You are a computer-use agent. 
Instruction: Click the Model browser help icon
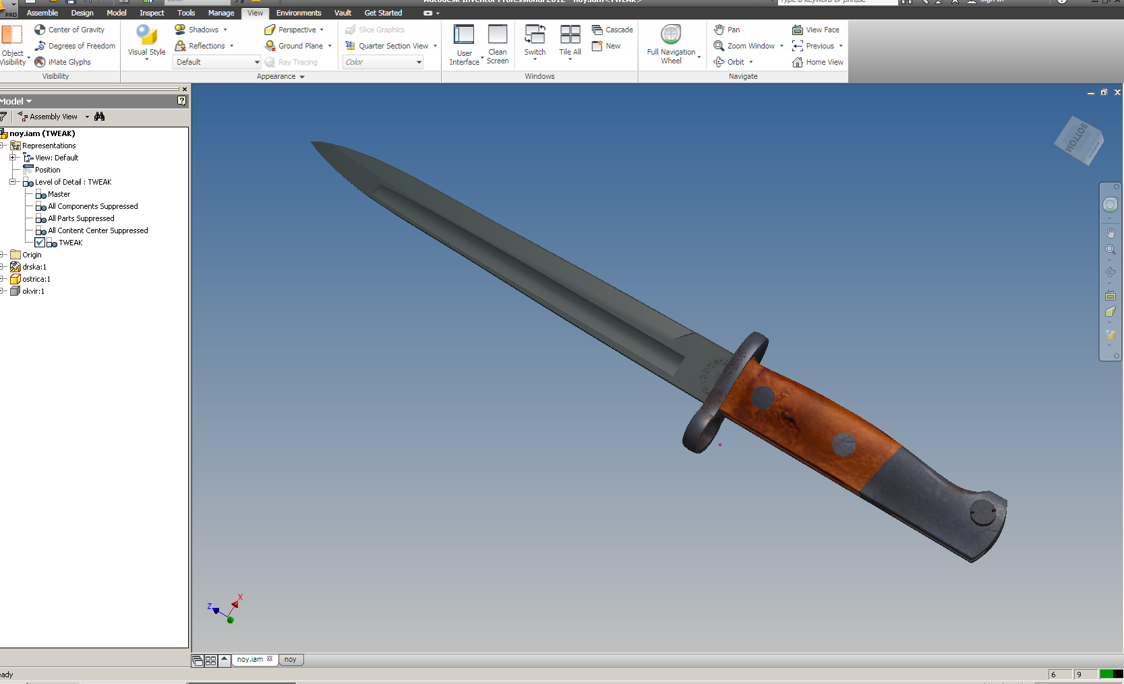click(181, 100)
